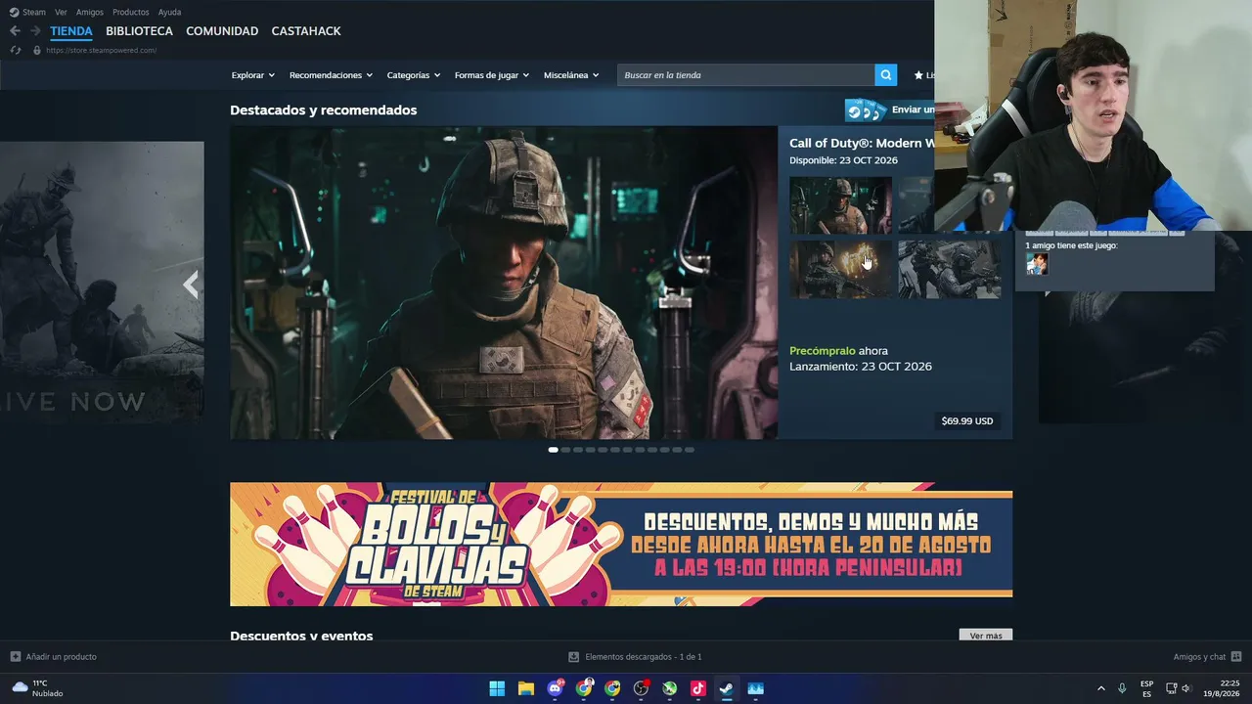Open the second Chrome taskbar icon

coord(612,688)
